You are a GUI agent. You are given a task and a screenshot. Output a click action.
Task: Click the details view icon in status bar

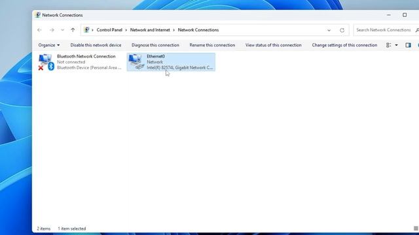click(416, 228)
